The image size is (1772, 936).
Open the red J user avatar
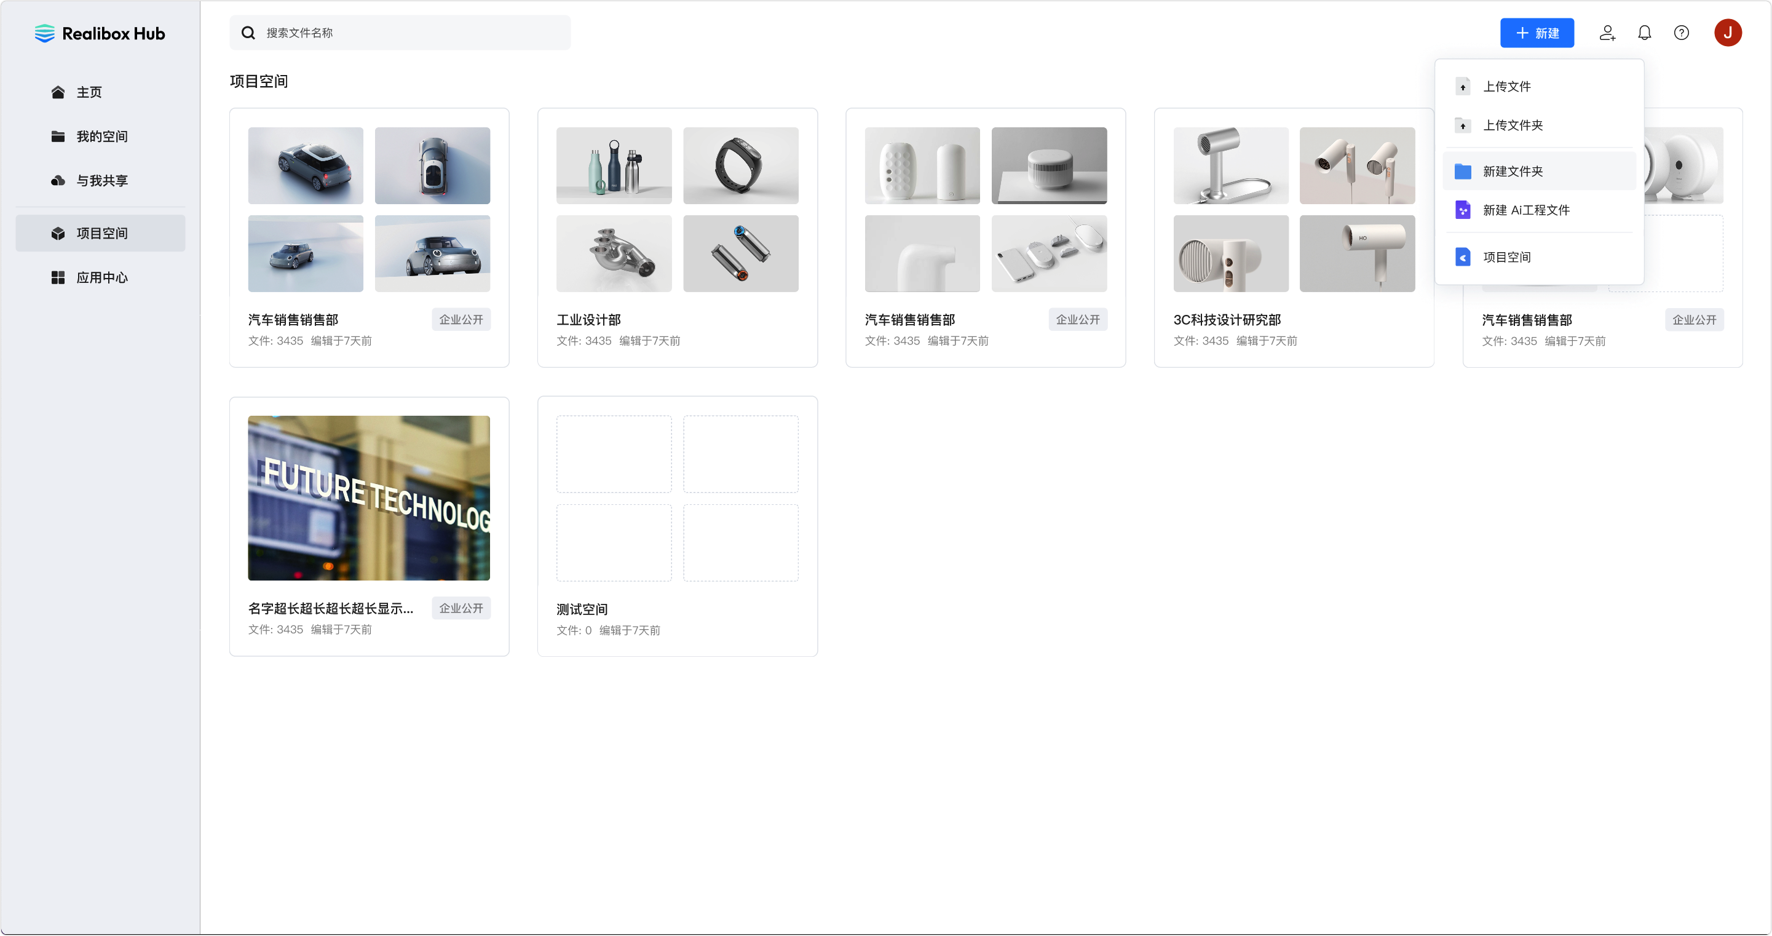1727,33
